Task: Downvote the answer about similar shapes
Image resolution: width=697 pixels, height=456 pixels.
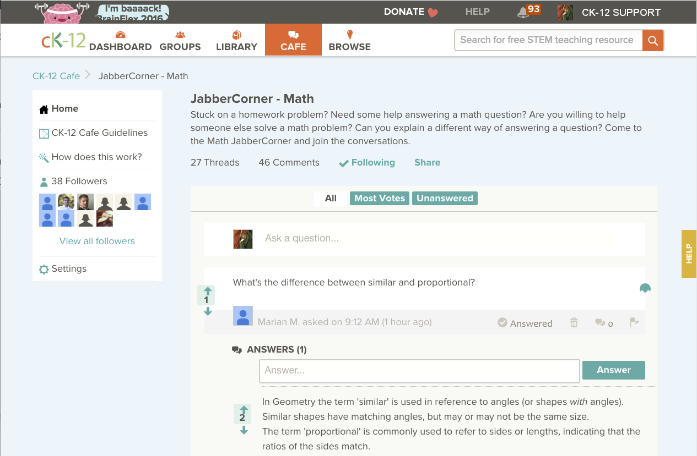Action: 244,430
